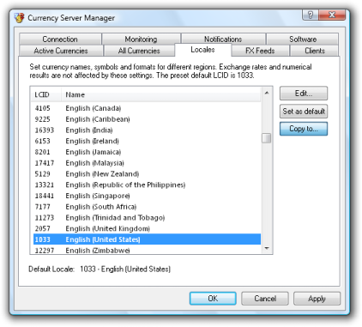Switch to the Connection tab
This screenshot has height=327, width=362.
point(60,39)
